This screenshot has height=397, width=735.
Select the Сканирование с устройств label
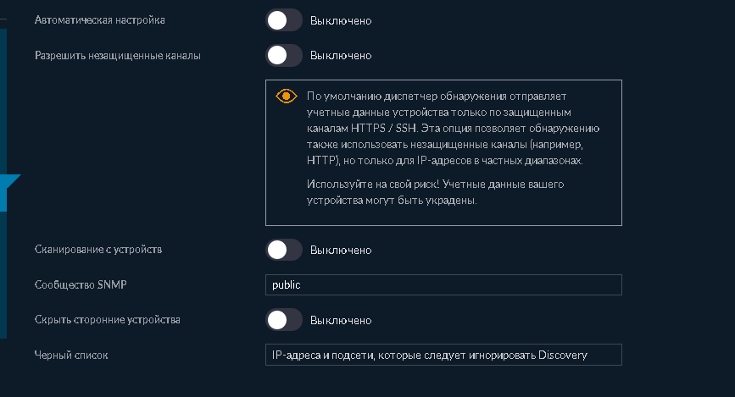click(x=97, y=250)
